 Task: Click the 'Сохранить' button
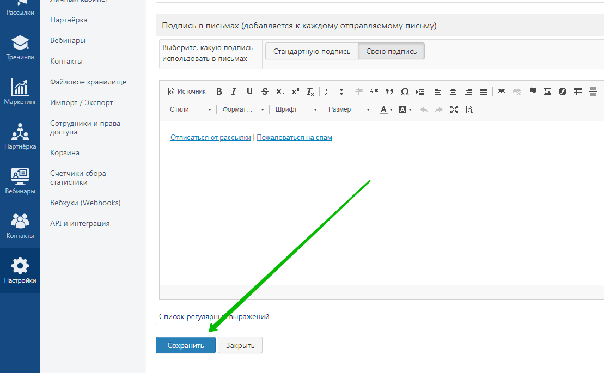point(185,345)
